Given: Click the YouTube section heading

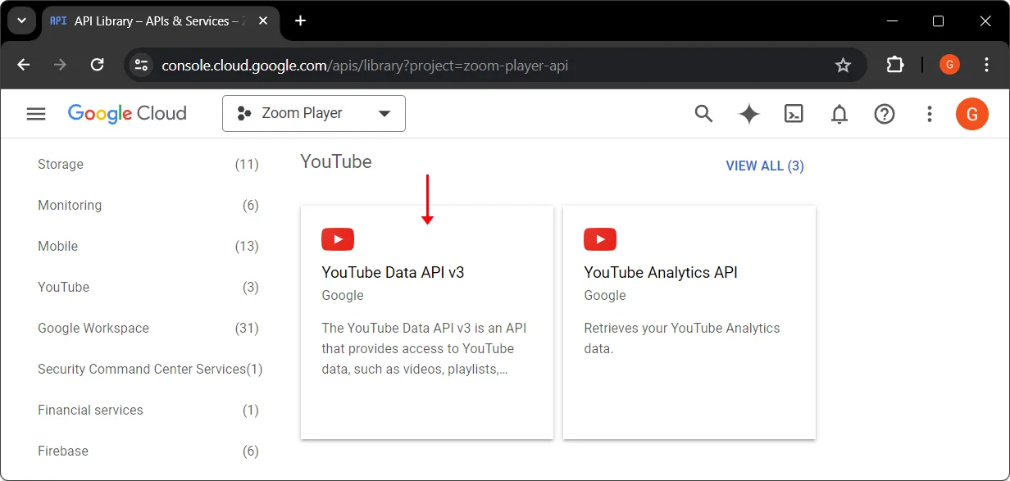Looking at the screenshot, I should point(336,161).
